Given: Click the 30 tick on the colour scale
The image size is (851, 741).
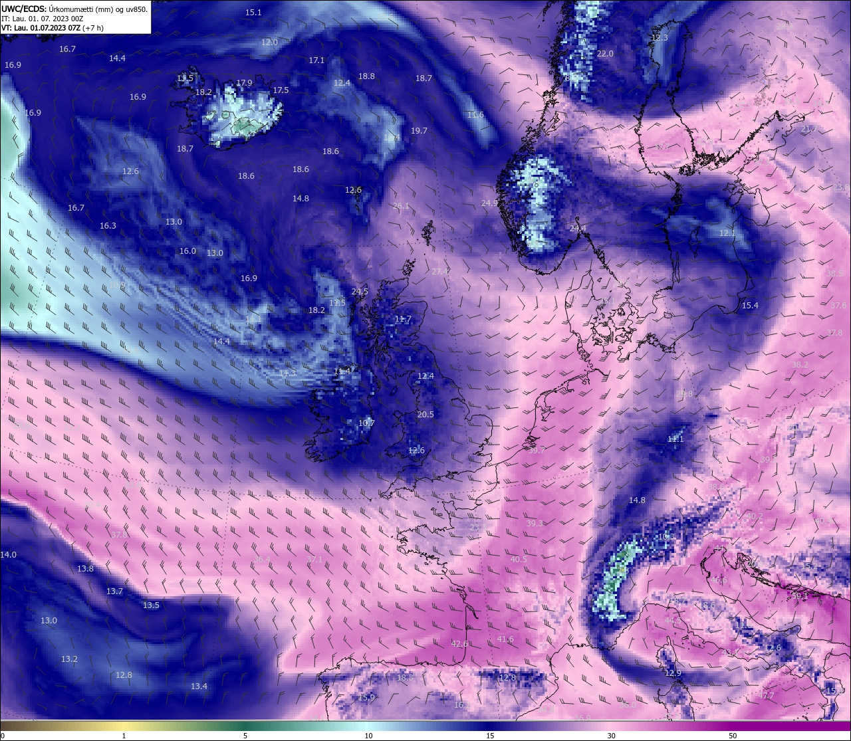Looking at the screenshot, I should click(611, 736).
